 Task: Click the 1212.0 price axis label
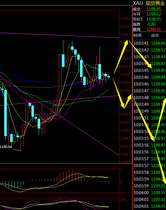click(125, 27)
